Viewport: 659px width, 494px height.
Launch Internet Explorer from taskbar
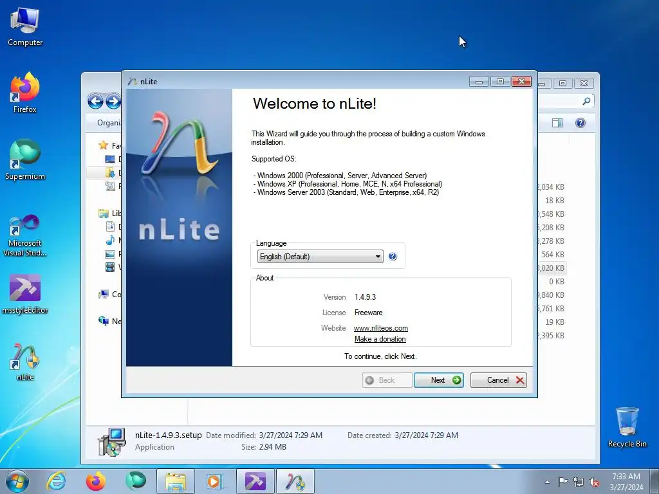57,481
